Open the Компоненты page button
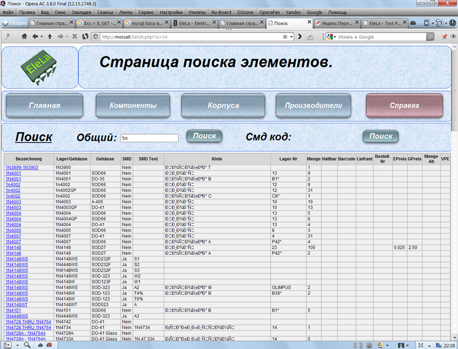Viewport: 458px width, 349px height. (x=133, y=105)
